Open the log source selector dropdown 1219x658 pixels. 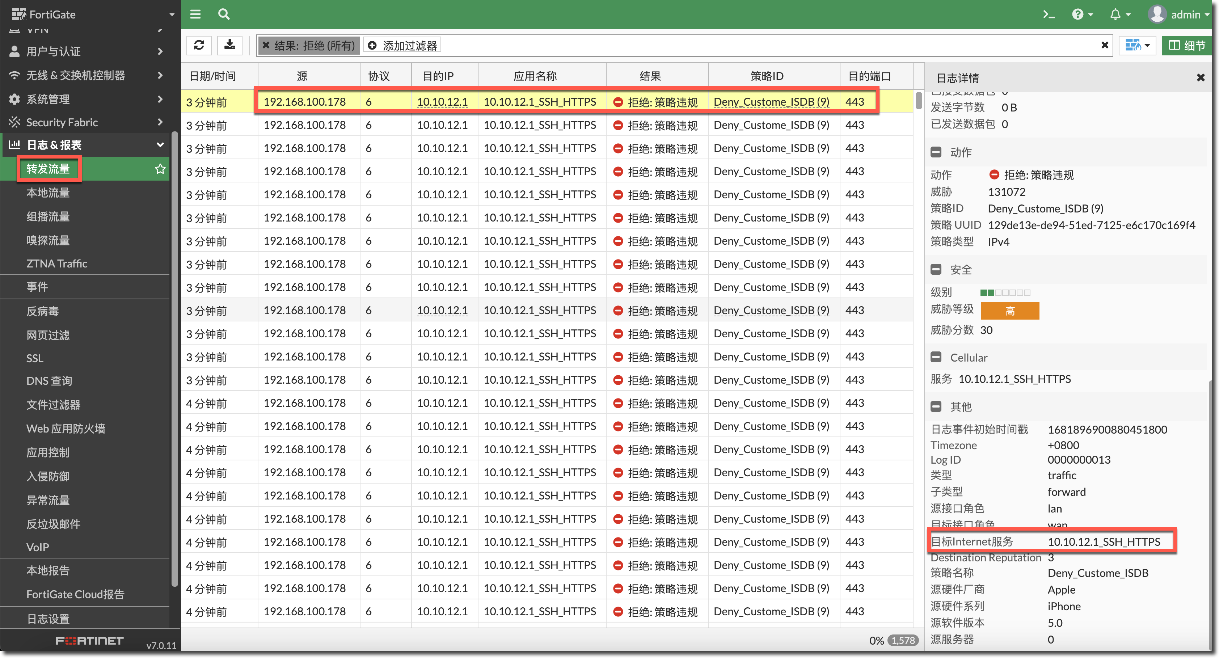point(1137,46)
